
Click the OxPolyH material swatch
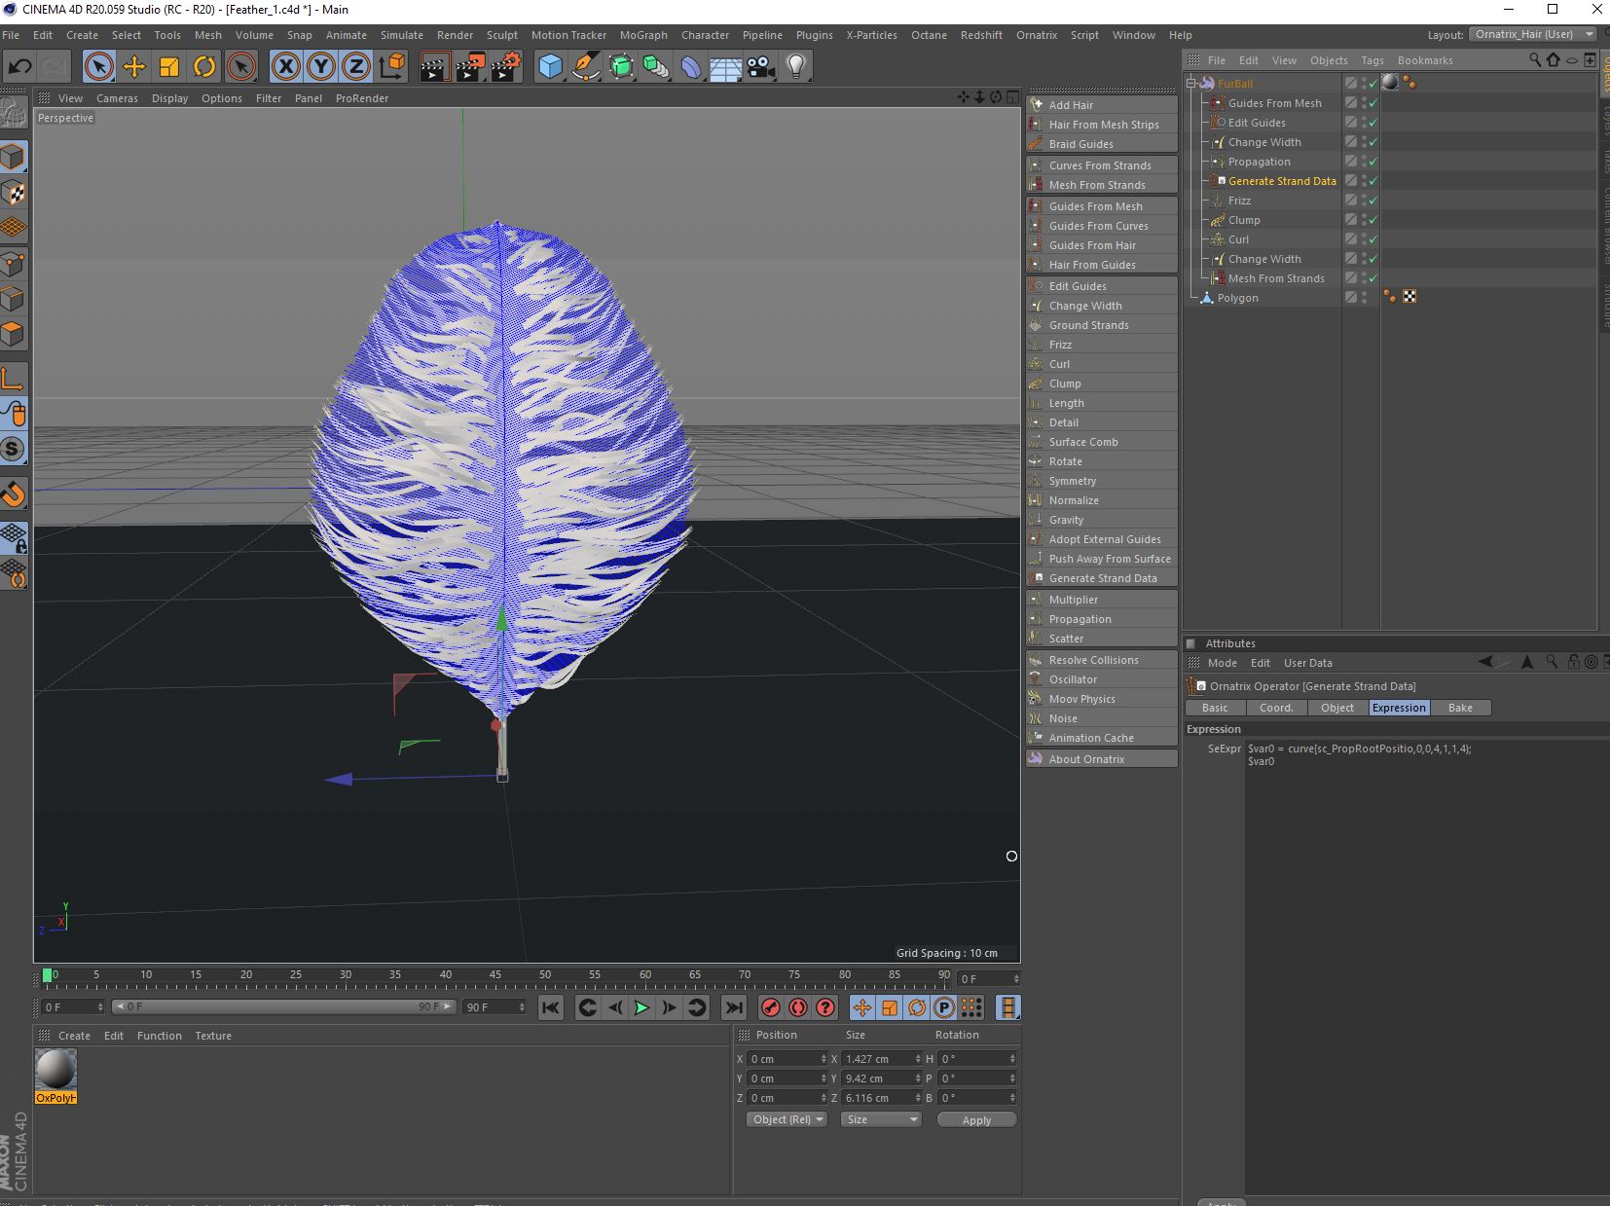pos(55,1071)
